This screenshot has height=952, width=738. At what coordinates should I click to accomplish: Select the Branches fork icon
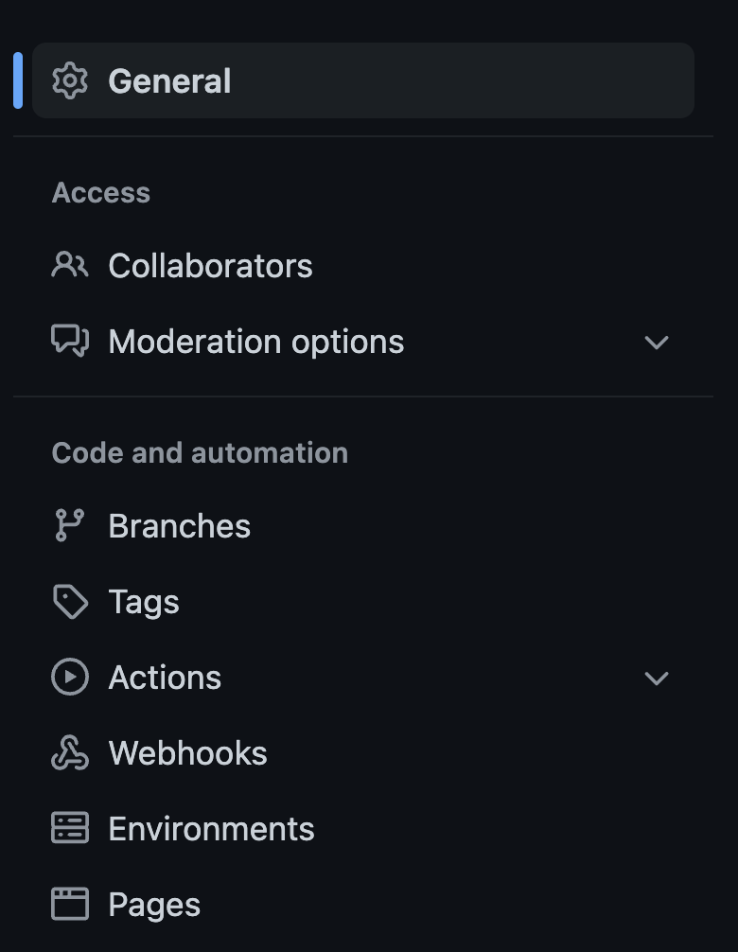68,525
